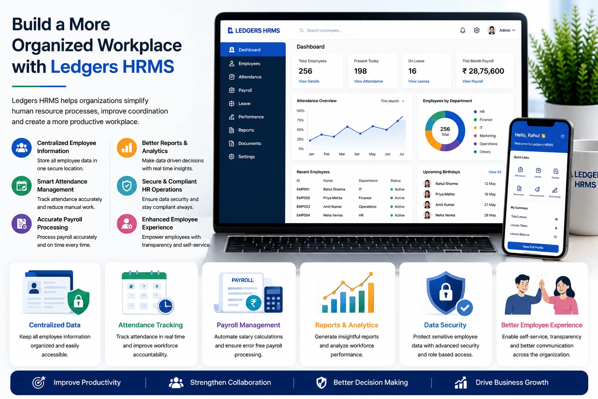598x399 pixels.
Task: Open the gear settings icon in the top bar
Action: click(477, 30)
